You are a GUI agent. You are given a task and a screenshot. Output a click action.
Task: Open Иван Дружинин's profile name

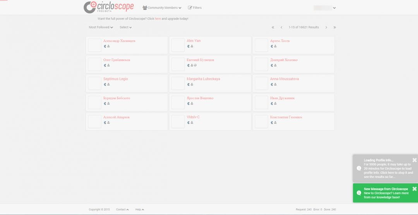point(282,98)
